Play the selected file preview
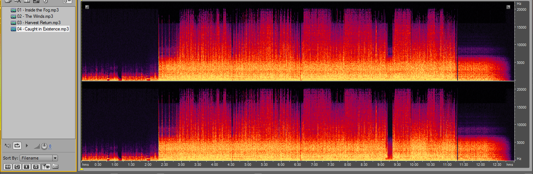The image size is (533, 174). [27, 146]
